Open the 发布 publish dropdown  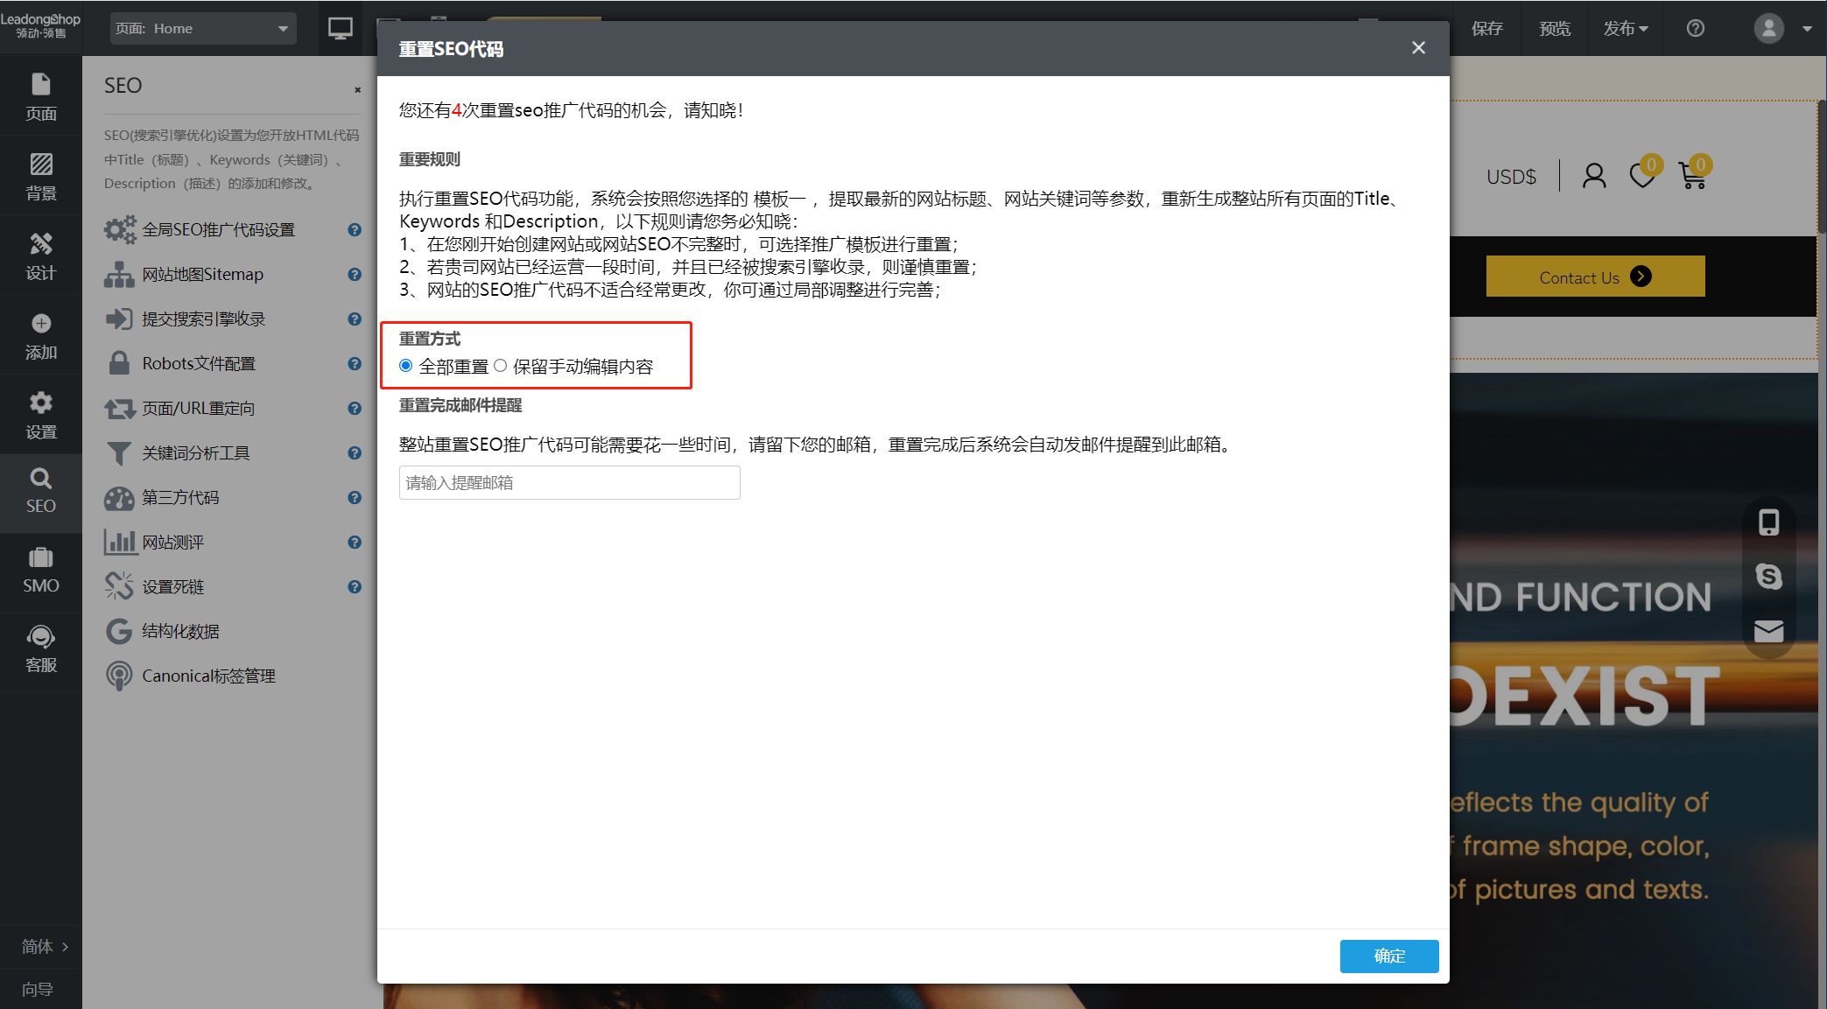click(1625, 28)
